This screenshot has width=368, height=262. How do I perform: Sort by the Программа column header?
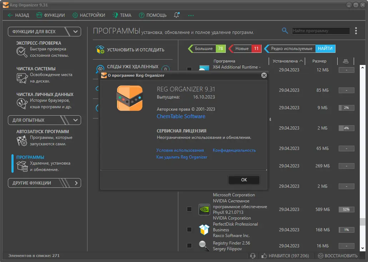pyautogui.click(x=224, y=61)
